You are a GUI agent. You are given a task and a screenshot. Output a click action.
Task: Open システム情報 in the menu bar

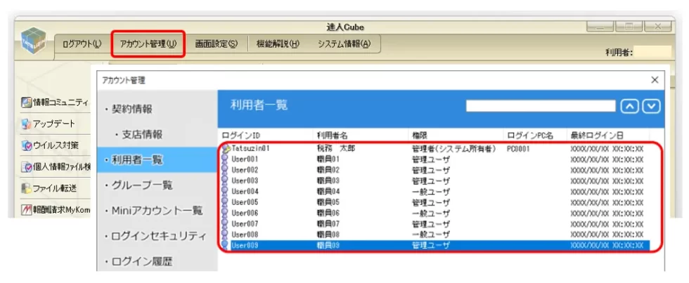(344, 44)
